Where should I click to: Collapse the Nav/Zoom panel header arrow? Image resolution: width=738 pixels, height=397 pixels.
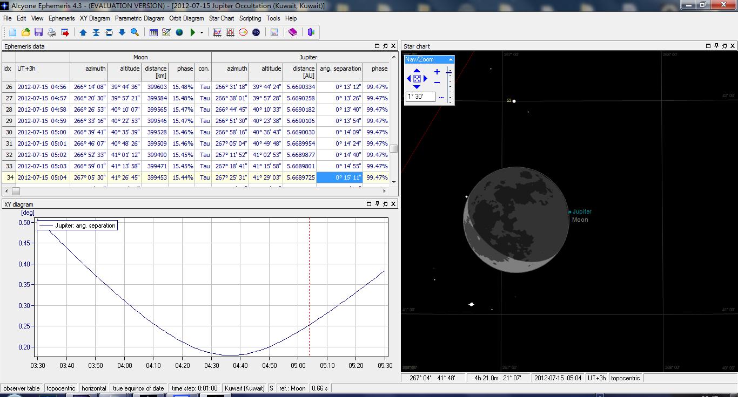451,59
